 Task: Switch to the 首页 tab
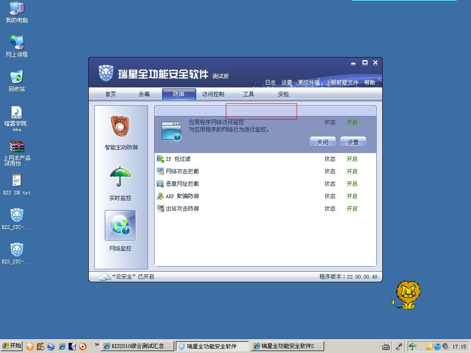click(x=110, y=94)
